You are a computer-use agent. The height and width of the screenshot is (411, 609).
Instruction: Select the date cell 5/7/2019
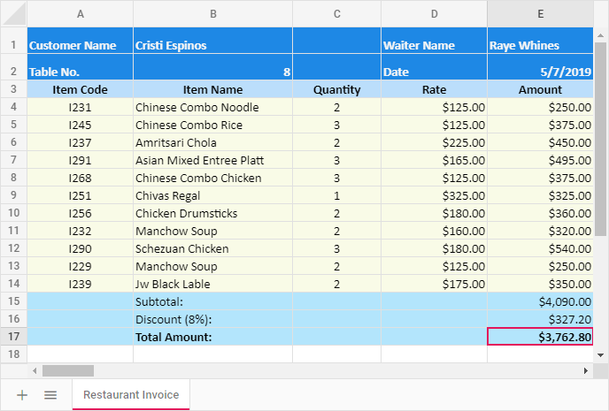click(540, 72)
